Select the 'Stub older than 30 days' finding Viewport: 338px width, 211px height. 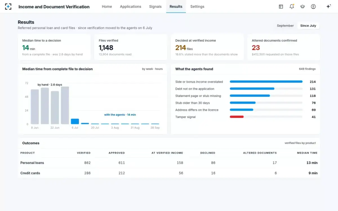[x=246, y=103]
